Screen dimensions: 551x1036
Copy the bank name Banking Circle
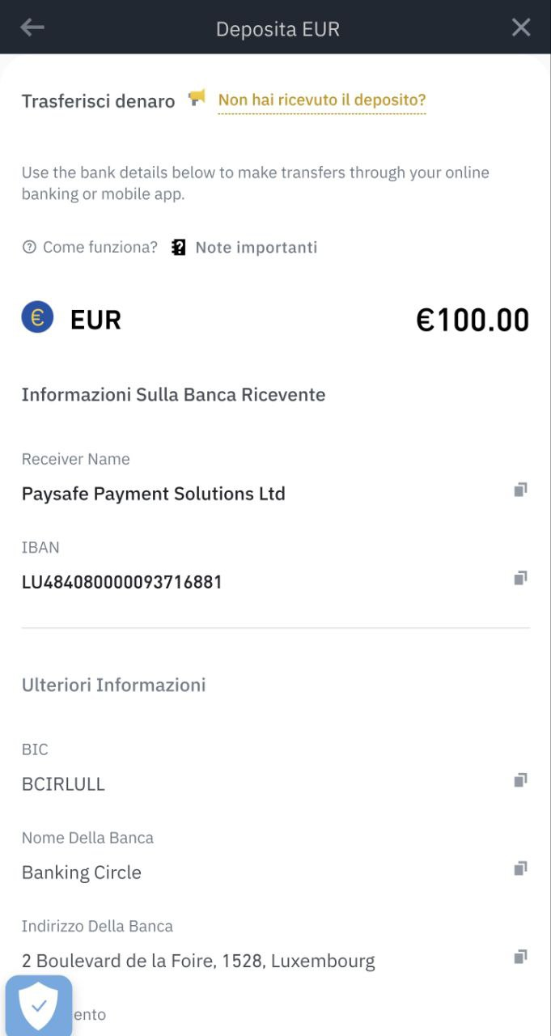click(521, 868)
